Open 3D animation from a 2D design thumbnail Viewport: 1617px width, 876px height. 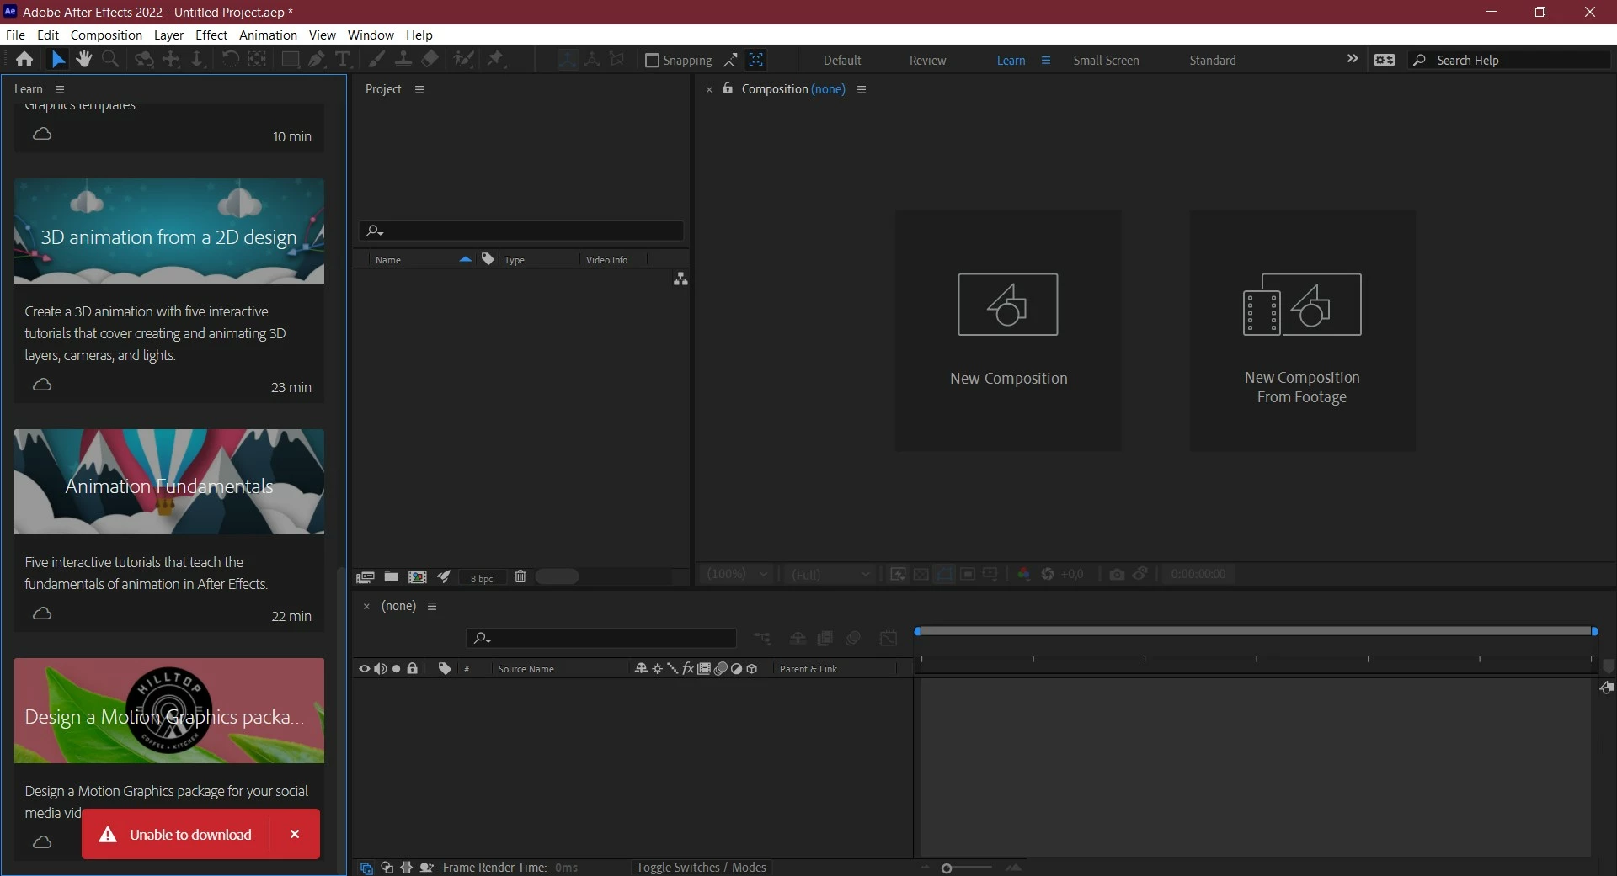click(x=169, y=231)
